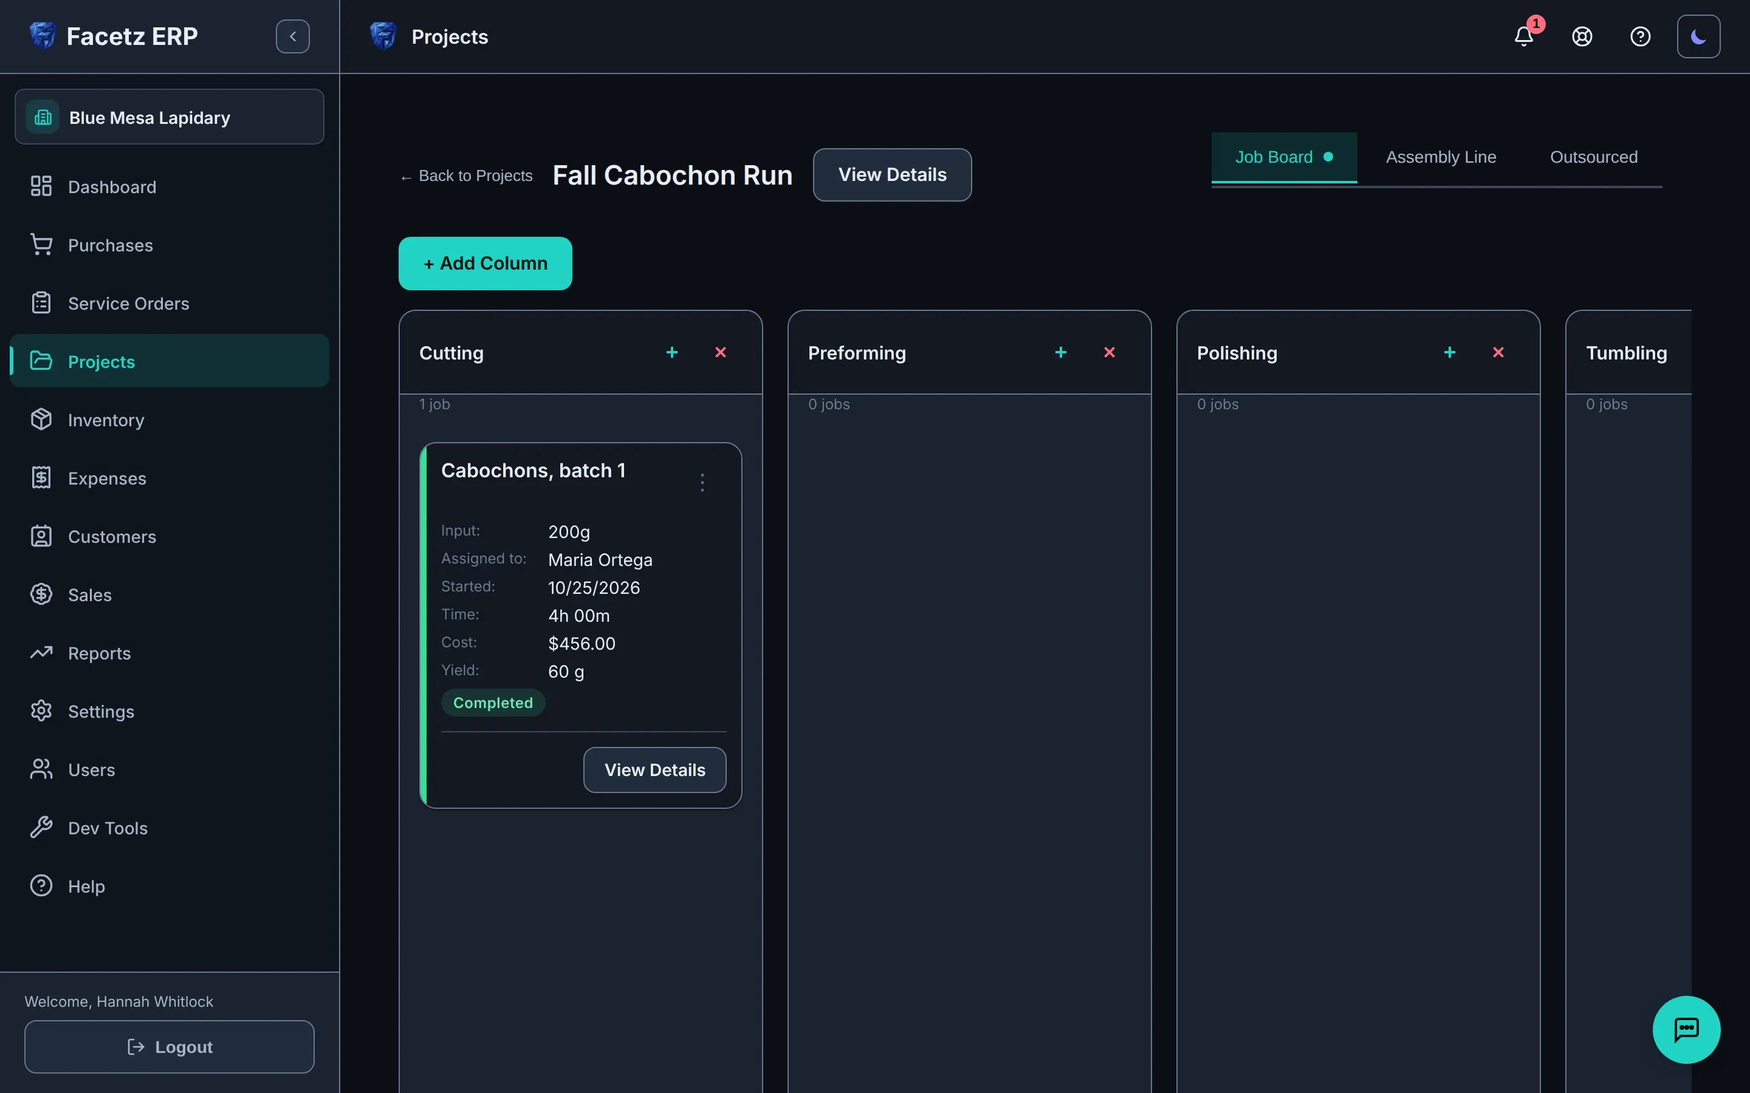The height and width of the screenshot is (1093, 1750).
Task: Click View Details next to Fall Cabochon Run
Action: 891,175
